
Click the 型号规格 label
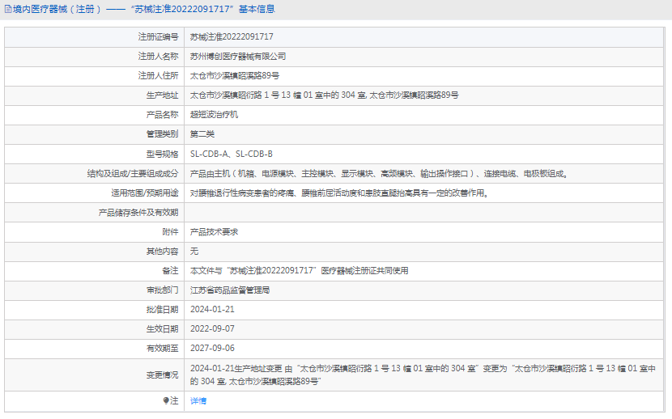click(162, 154)
